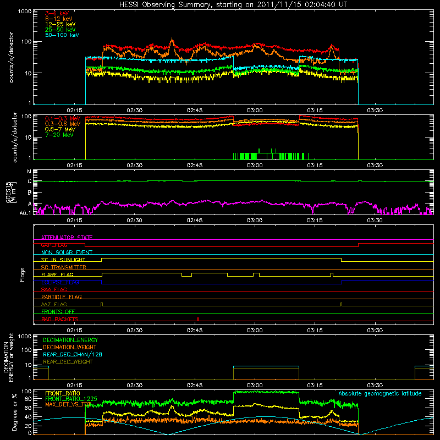
Task: Select the 12-25 keV legend label
Action: pos(60,24)
